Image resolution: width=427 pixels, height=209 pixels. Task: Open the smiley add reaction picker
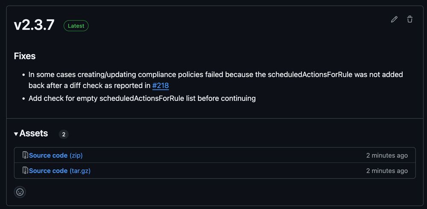point(20,192)
